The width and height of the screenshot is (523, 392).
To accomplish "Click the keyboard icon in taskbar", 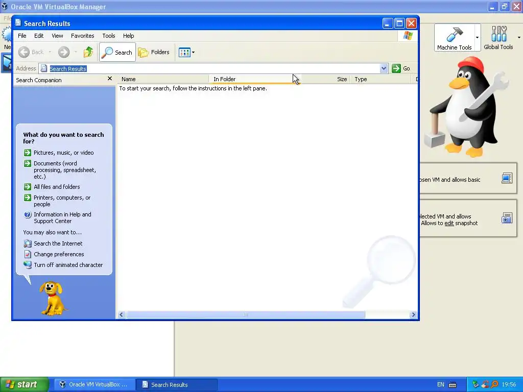I will pos(453,385).
